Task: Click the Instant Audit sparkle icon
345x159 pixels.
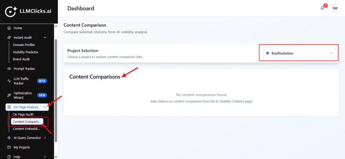Action: (x=9, y=38)
